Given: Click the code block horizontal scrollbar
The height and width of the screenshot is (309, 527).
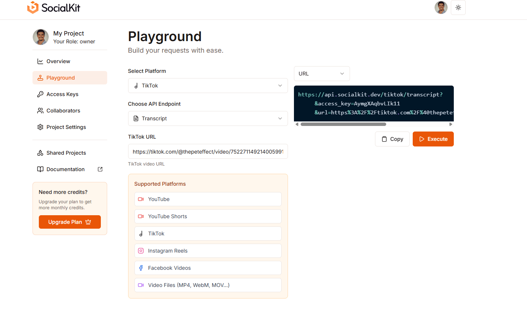Looking at the screenshot, I should [x=343, y=124].
